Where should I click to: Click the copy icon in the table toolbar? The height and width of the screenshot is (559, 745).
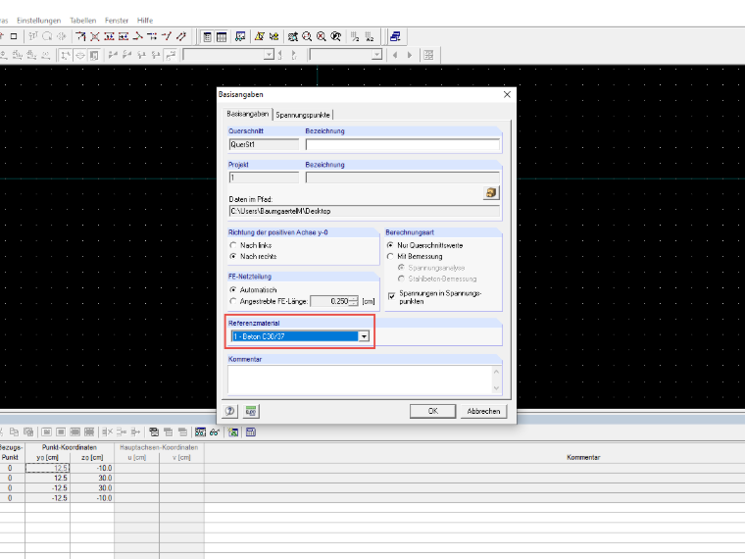coord(15,432)
